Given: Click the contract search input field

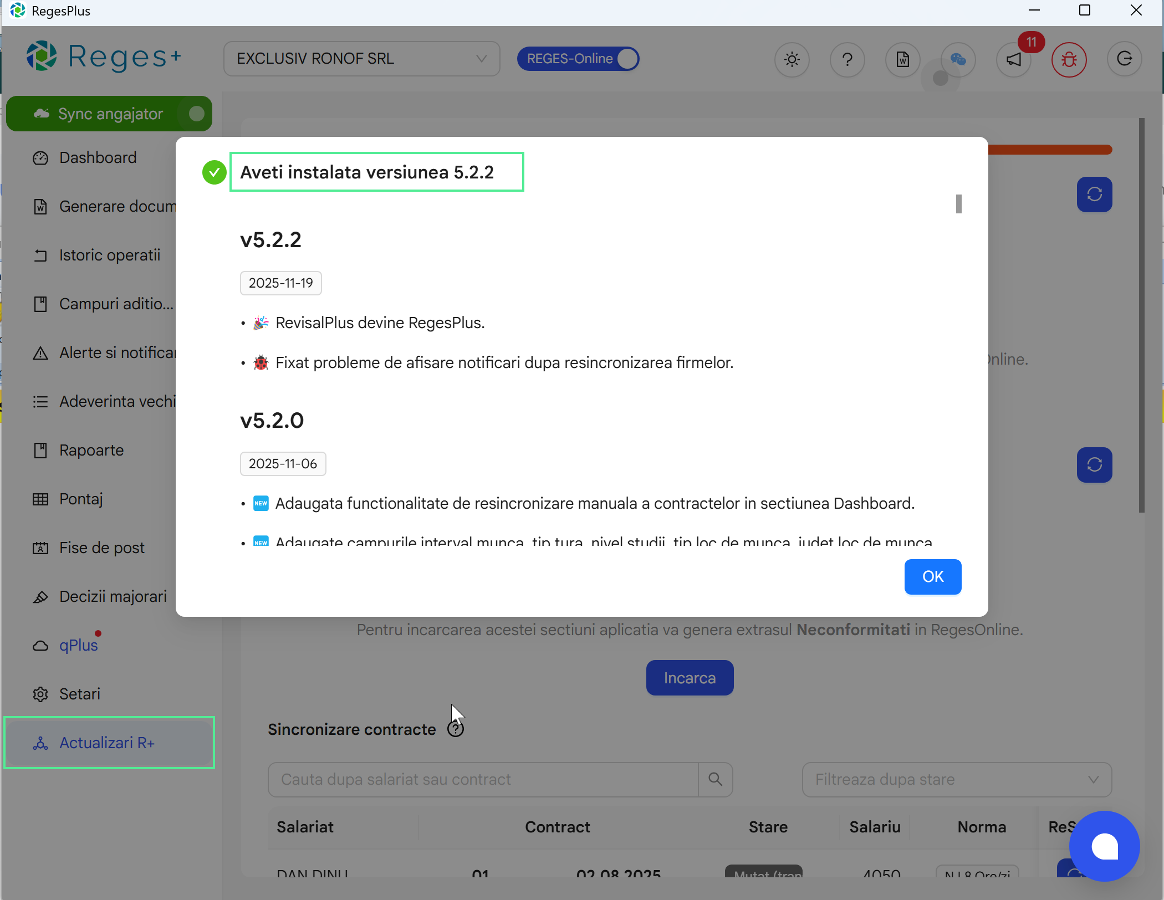Looking at the screenshot, I should [482, 779].
